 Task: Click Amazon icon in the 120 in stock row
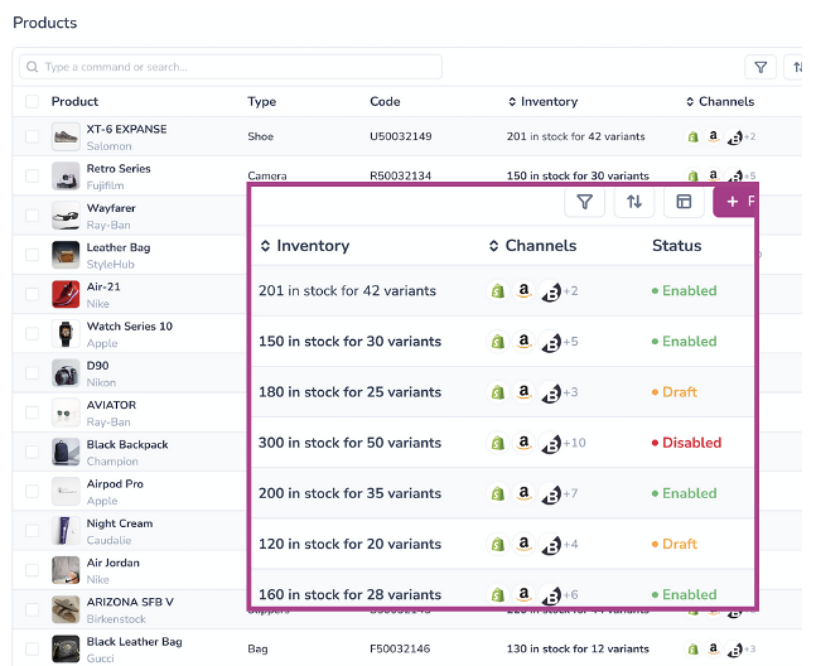(x=523, y=544)
